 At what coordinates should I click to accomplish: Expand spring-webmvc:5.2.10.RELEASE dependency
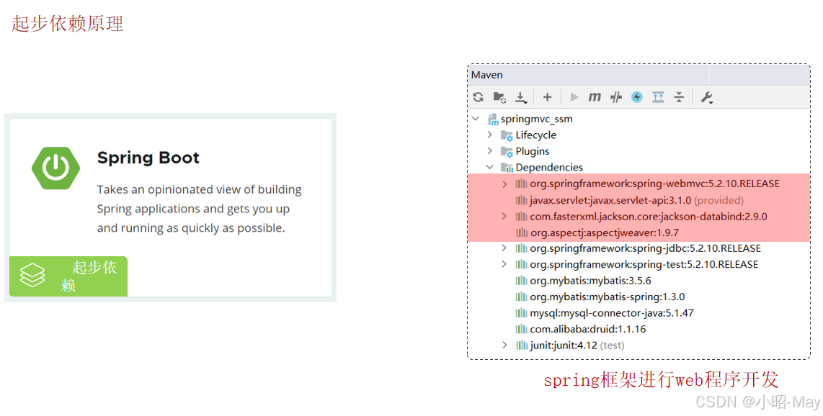click(504, 184)
